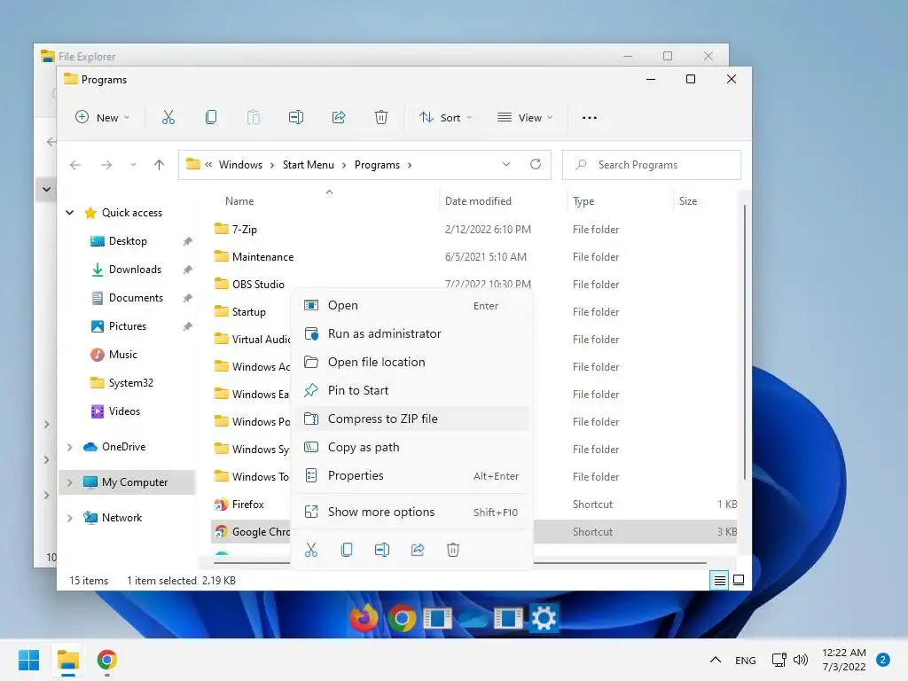Image resolution: width=908 pixels, height=681 pixels.
Task: Choose Copy as path
Action: click(412, 447)
